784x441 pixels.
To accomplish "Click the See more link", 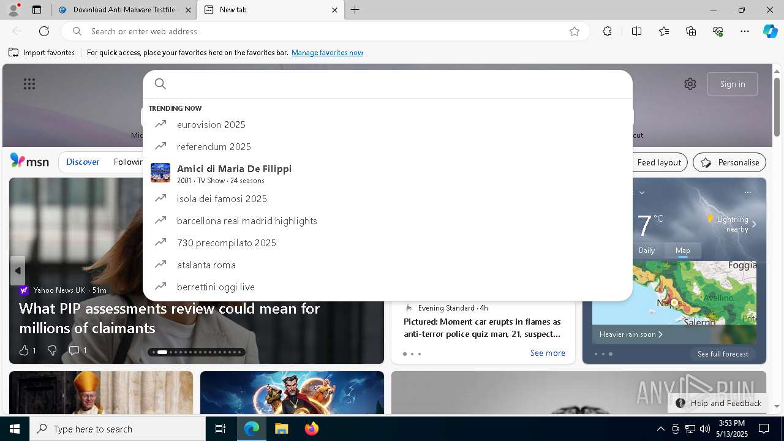I will tap(548, 353).
